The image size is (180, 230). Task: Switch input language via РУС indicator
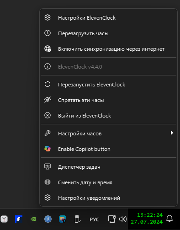pos(95,219)
